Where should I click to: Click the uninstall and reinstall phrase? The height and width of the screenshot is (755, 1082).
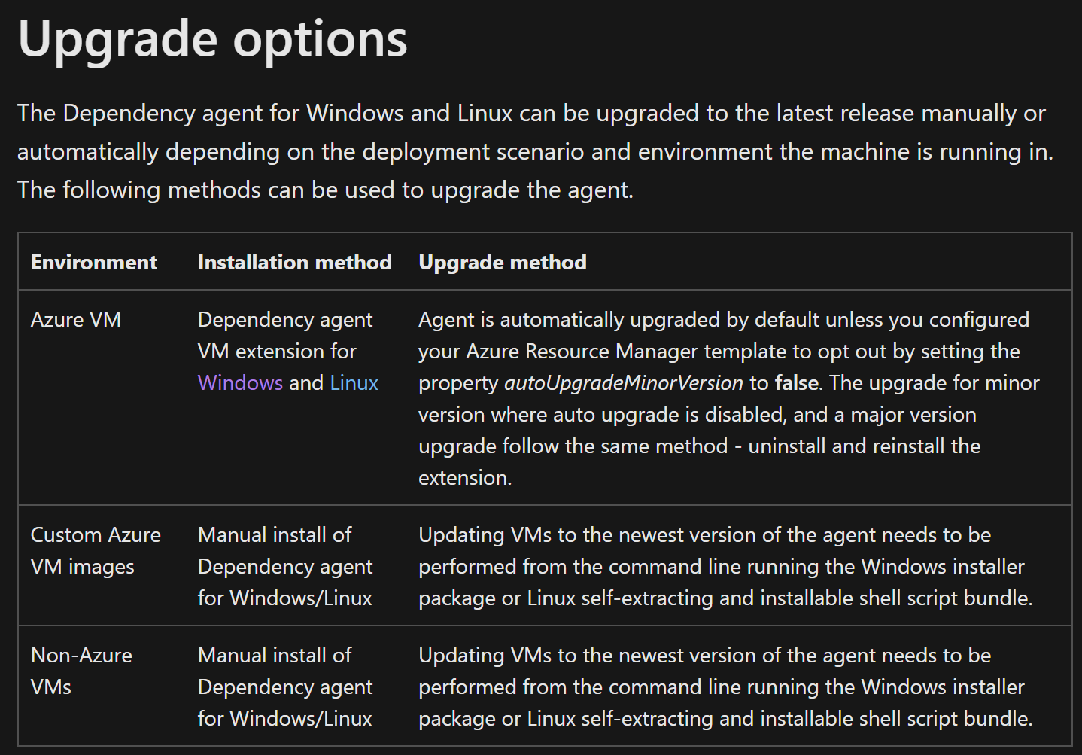pos(864,446)
